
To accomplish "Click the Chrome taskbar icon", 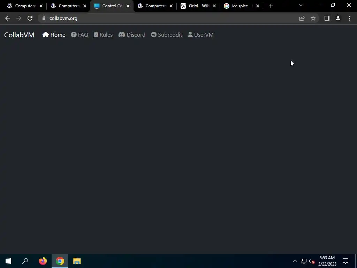I will (x=60, y=261).
